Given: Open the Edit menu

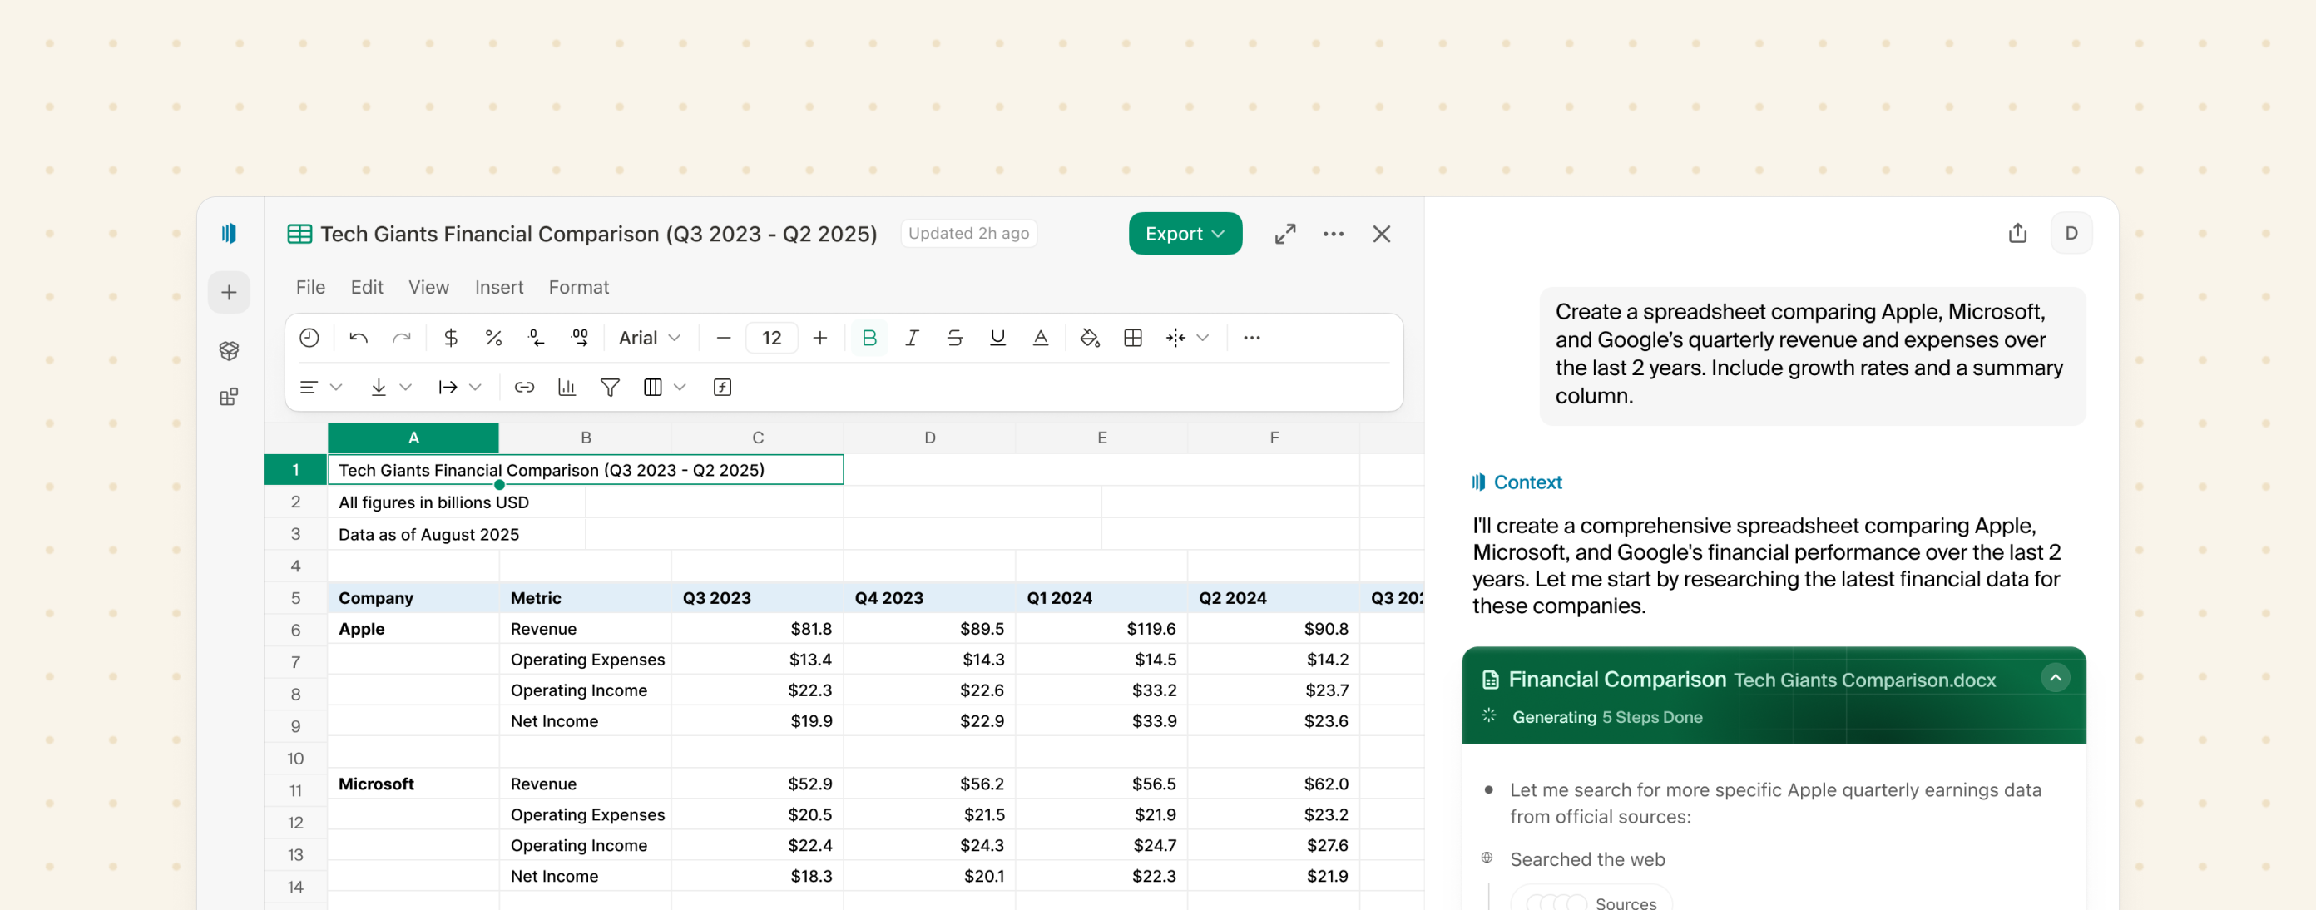Looking at the screenshot, I should tap(367, 288).
